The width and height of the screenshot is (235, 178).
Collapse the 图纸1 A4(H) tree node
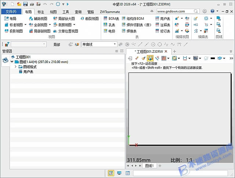[12, 62]
